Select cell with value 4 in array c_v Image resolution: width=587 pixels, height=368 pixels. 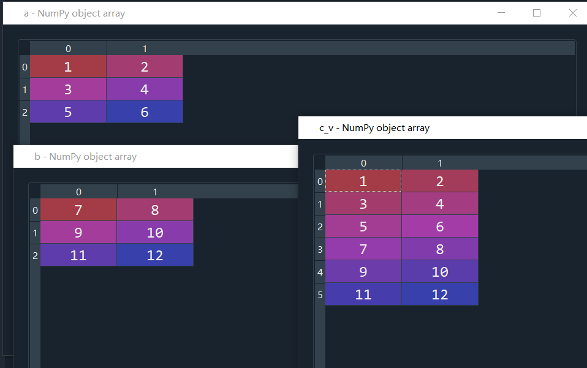tap(440, 203)
